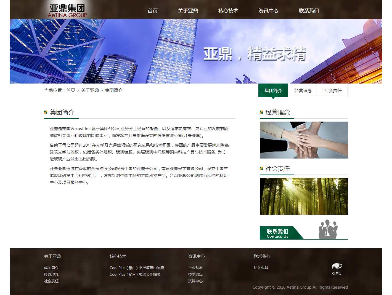This screenshot has width=392, height=295.
Task: Click the 经营理念 sidebar heading
Action: pyautogui.click(x=278, y=112)
